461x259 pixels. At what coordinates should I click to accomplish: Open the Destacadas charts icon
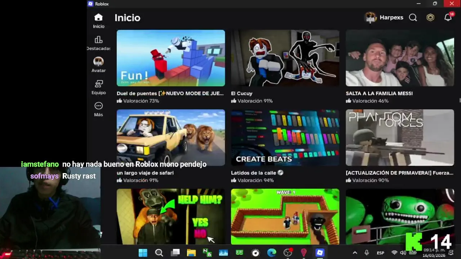click(x=98, y=40)
